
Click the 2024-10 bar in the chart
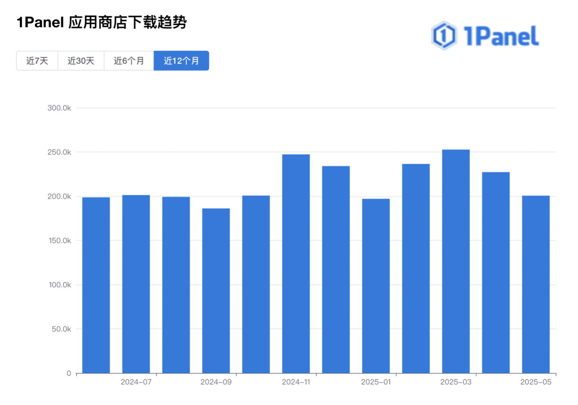point(256,284)
